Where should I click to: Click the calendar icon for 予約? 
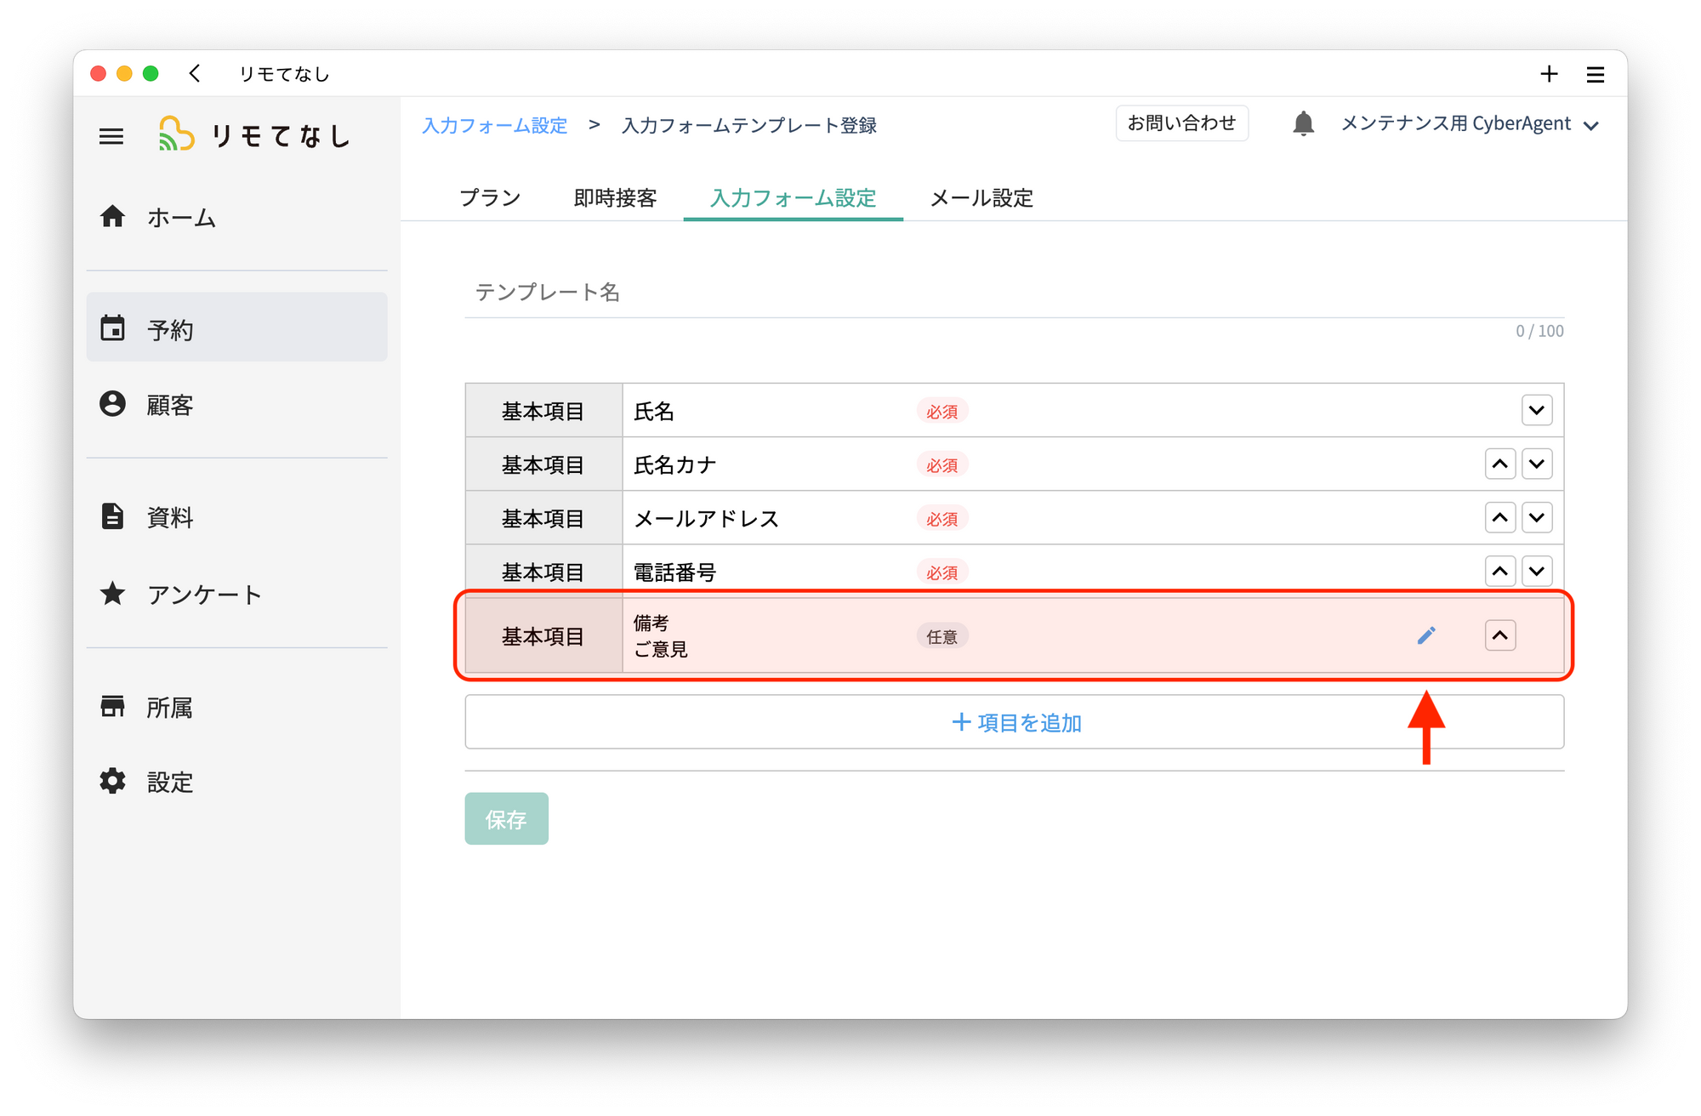click(x=112, y=328)
